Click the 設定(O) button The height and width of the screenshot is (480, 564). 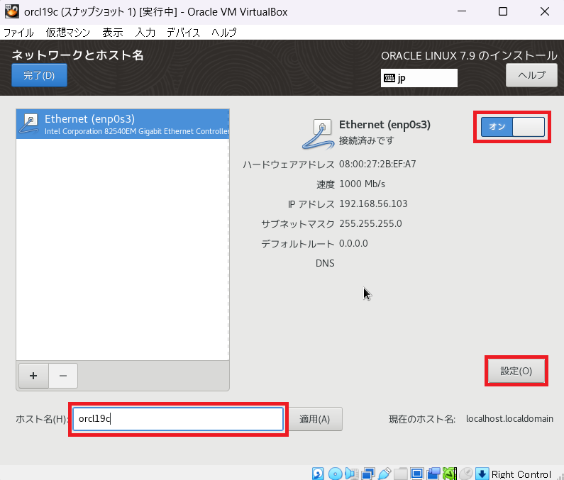pyautogui.click(x=516, y=371)
